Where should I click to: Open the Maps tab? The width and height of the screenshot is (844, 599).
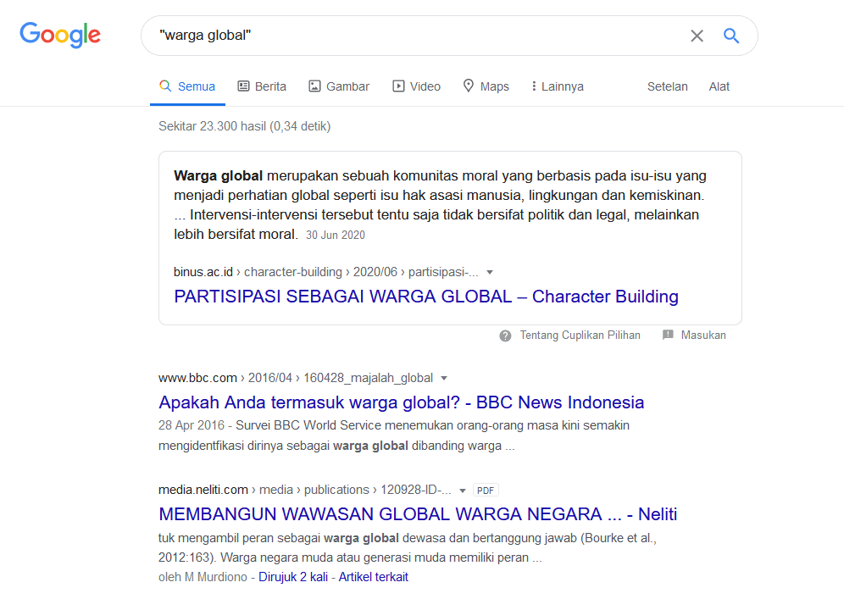pos(486,86)
